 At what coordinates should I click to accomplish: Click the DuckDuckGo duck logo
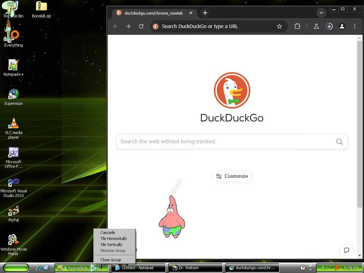coord(232,90)
